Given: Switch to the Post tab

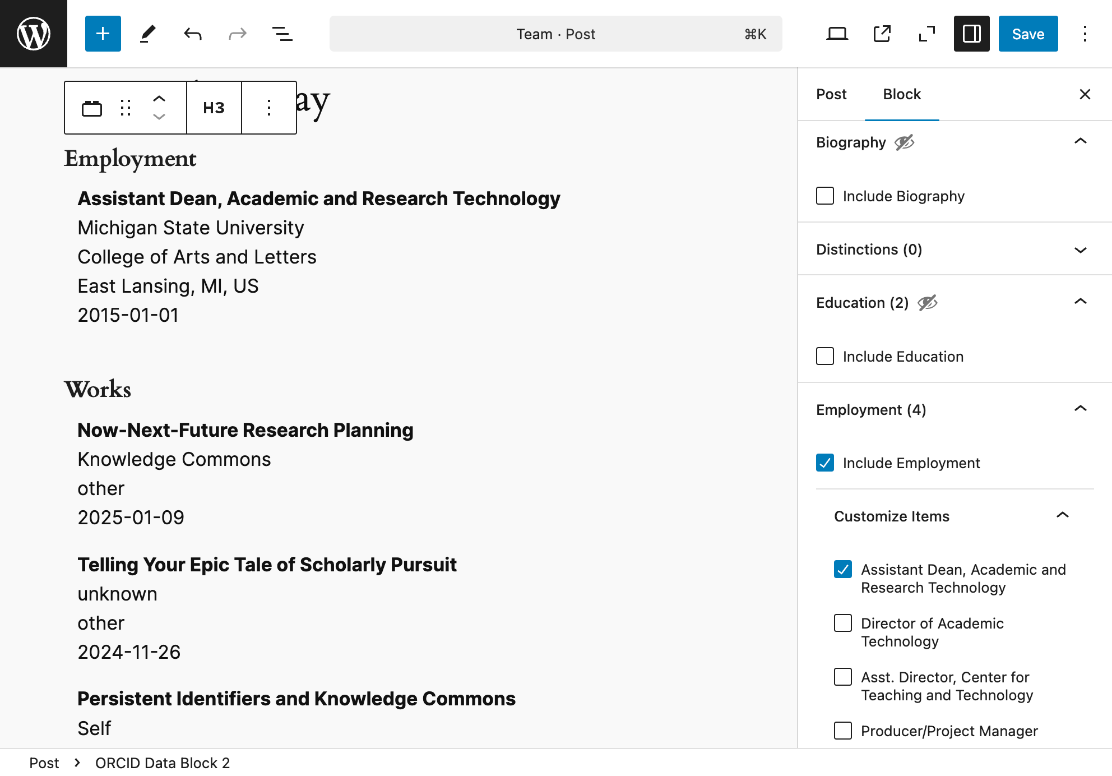Looking at the screenshot, I should (831, 94).
